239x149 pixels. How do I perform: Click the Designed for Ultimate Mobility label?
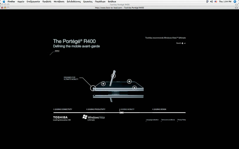point(71,78)
